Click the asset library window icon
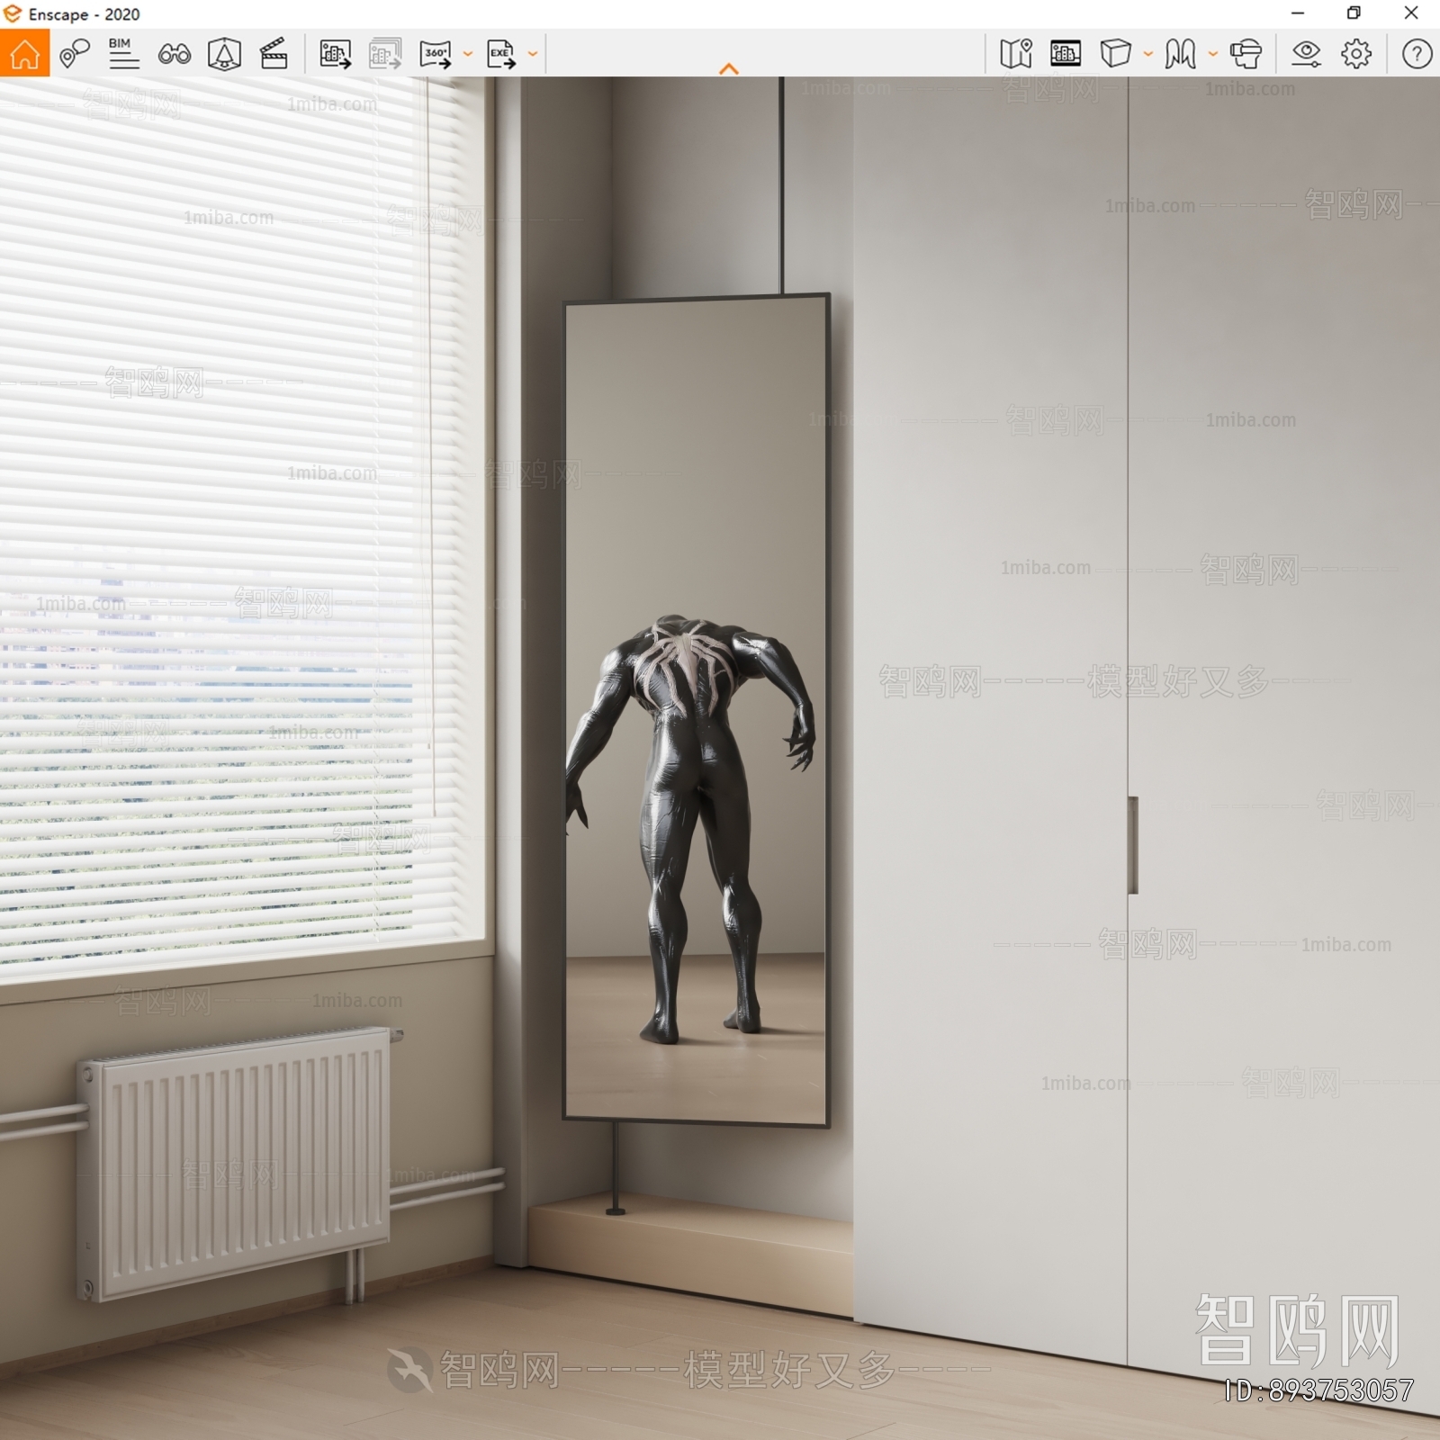The width and height of the screenshot is (1440, 1440). coord(1066,54)
